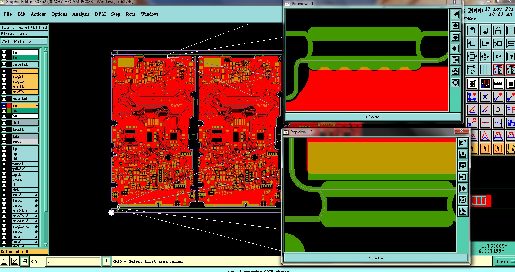This screenshot has width=515, height=272.
Task: Click the Job Matrix button
Action: pyautogui.click(x=24, y=42)
